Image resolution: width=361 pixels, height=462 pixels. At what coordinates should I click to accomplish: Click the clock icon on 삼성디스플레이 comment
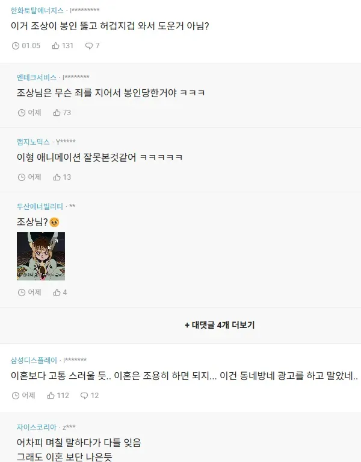(15, 396)
